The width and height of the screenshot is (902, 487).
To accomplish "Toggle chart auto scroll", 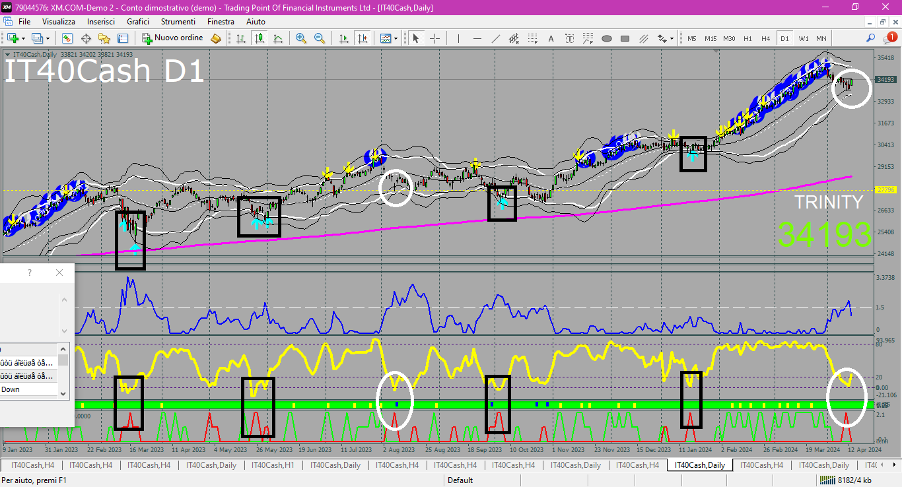I will click(344, 38).
